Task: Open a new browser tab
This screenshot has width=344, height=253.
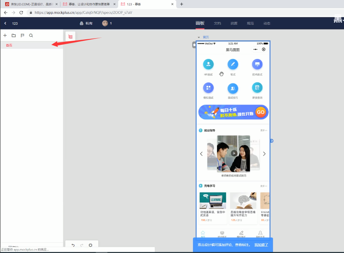Action: (182, 4)
